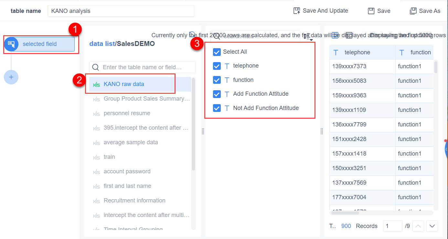Screen dimensions: 448x239
Task: Toggle the Select All checkbox
Action: [217, 52]
